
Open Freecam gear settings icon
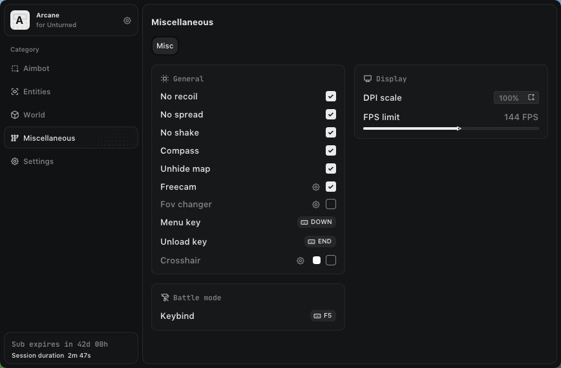coord(316,187)
